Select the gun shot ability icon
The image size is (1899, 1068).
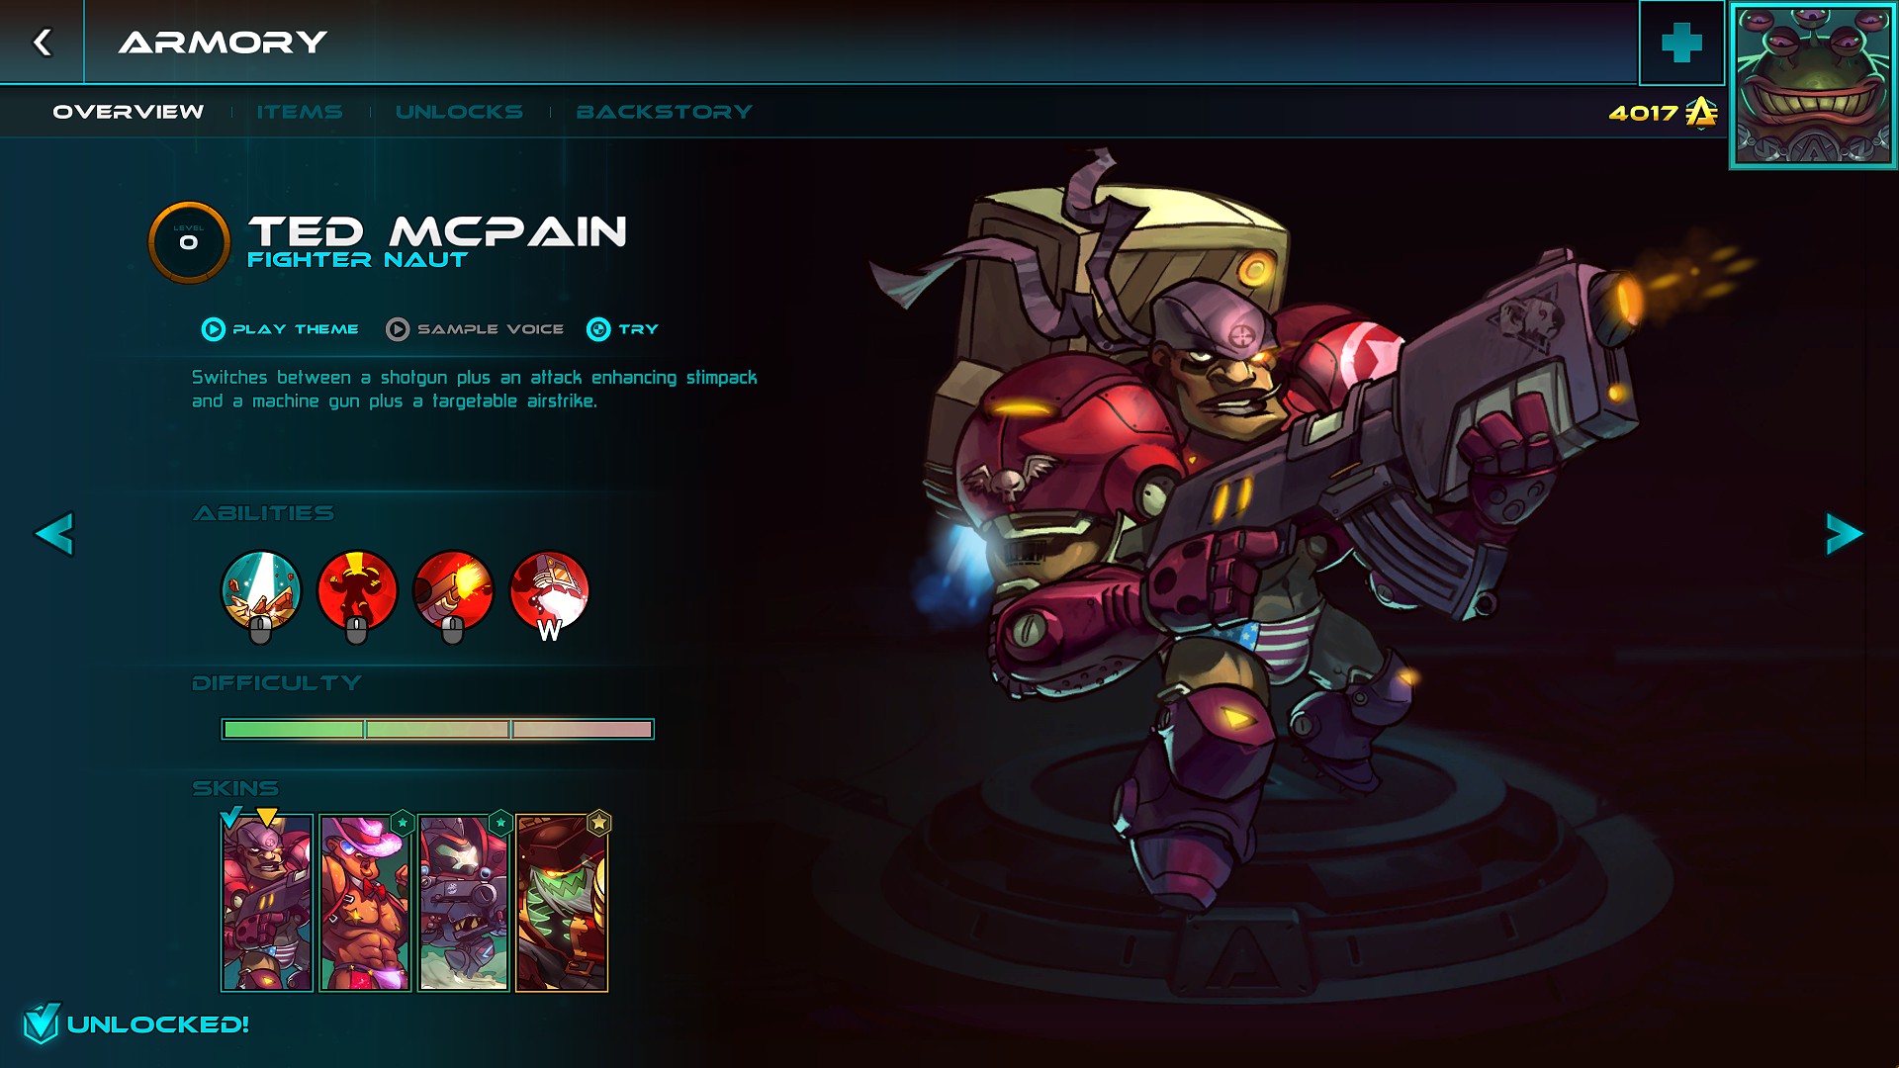[x=453, y=591]
